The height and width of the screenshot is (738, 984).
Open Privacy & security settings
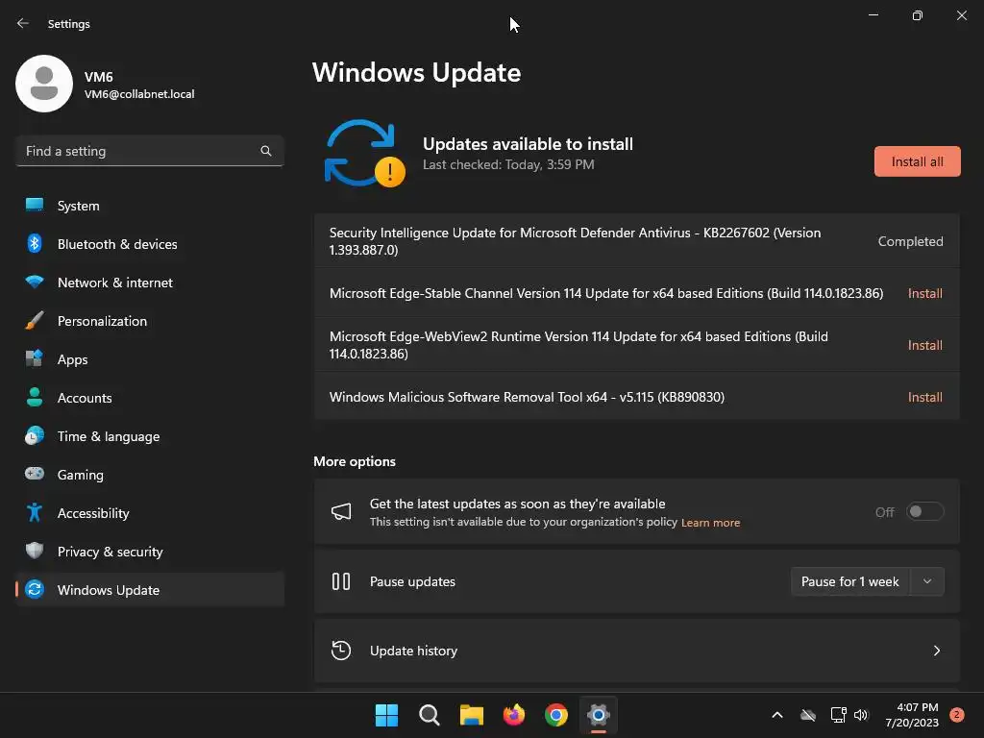(149, 552)
